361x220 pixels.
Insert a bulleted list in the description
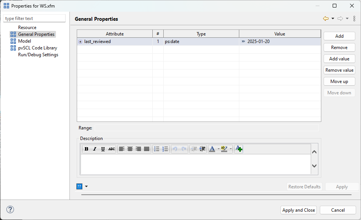(x=157, y=149)
